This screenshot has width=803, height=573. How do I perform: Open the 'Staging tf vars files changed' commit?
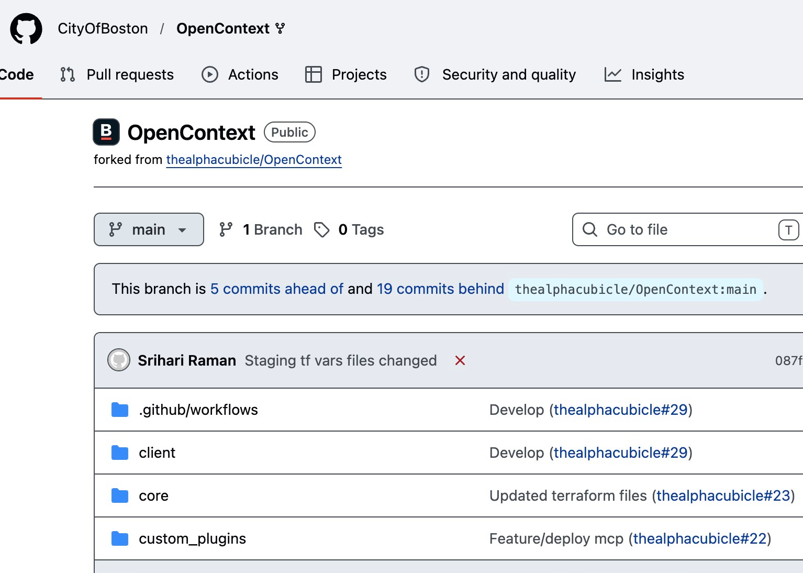[341, 360]
